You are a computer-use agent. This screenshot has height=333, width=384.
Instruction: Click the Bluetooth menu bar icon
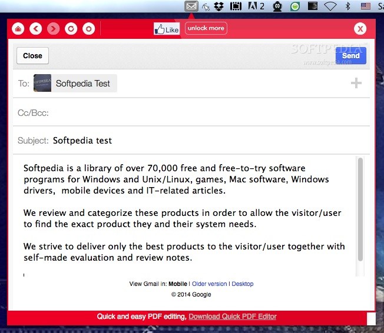(x=347, y=6)
